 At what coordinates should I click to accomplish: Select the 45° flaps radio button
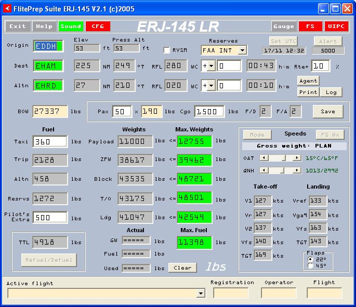tap(310, 265)
